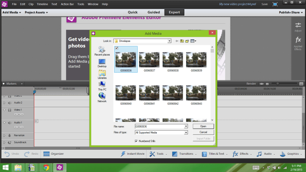Expand the Audio 2 track

[x=4, y=103]
